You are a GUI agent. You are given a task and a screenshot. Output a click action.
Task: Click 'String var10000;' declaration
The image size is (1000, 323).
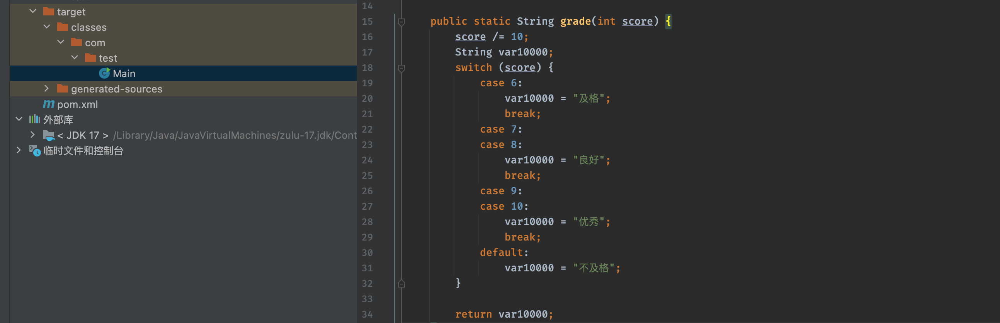(504, 52)
